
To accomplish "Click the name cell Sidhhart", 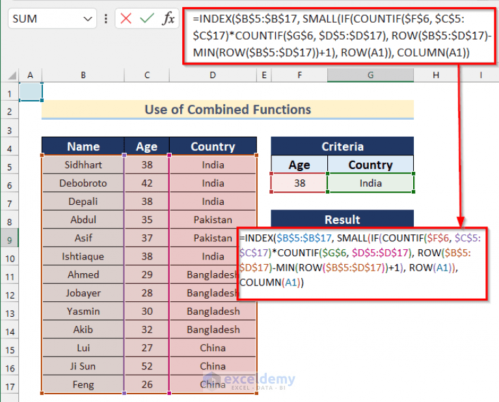I will tap(83, 165).
